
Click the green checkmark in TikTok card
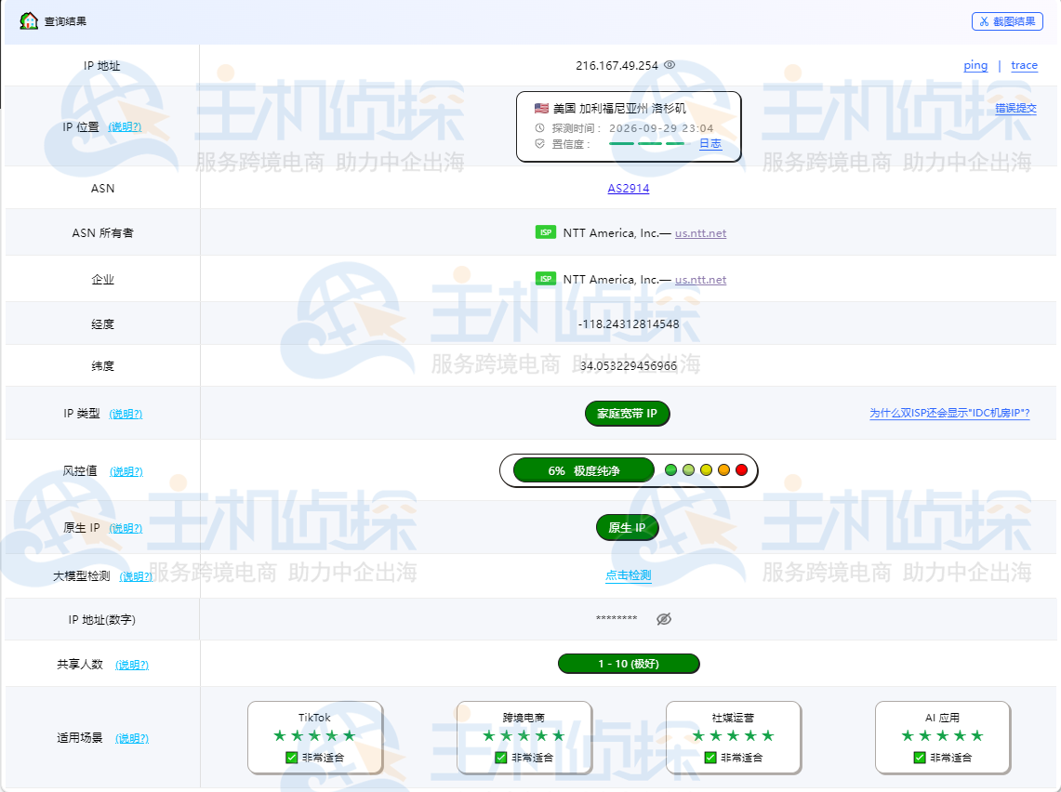tap(292, 758)
